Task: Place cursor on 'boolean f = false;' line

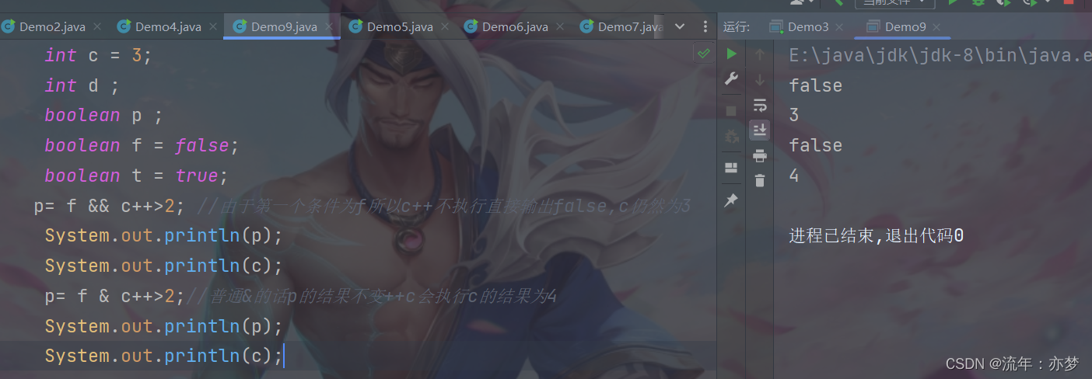Action: [x=142, y=145]
